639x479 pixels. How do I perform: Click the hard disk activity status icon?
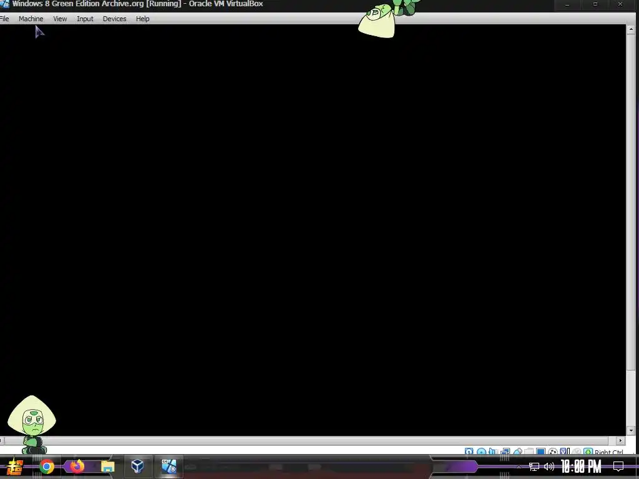pos(469,452)
